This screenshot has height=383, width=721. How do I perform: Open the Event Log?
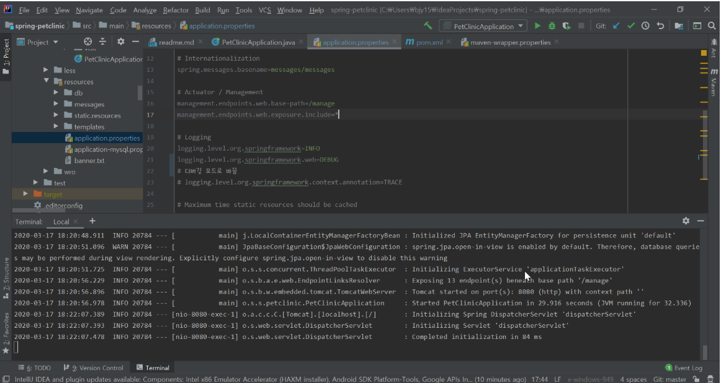coord(684,368)
